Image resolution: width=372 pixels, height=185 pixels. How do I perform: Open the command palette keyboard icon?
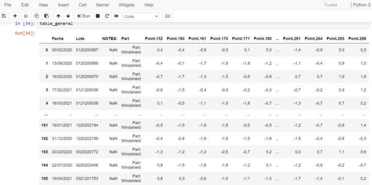point(168,16)
